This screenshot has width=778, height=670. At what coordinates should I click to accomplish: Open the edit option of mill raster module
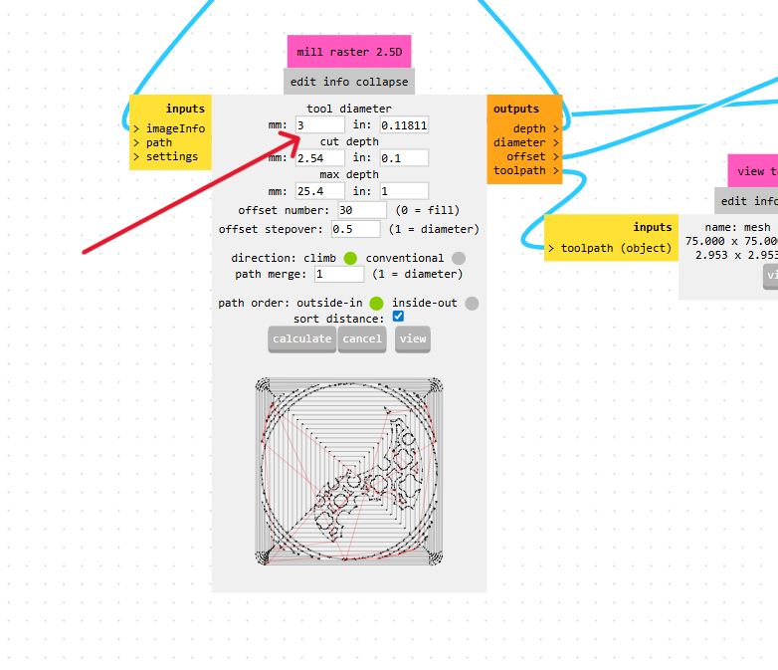[303, 82]
